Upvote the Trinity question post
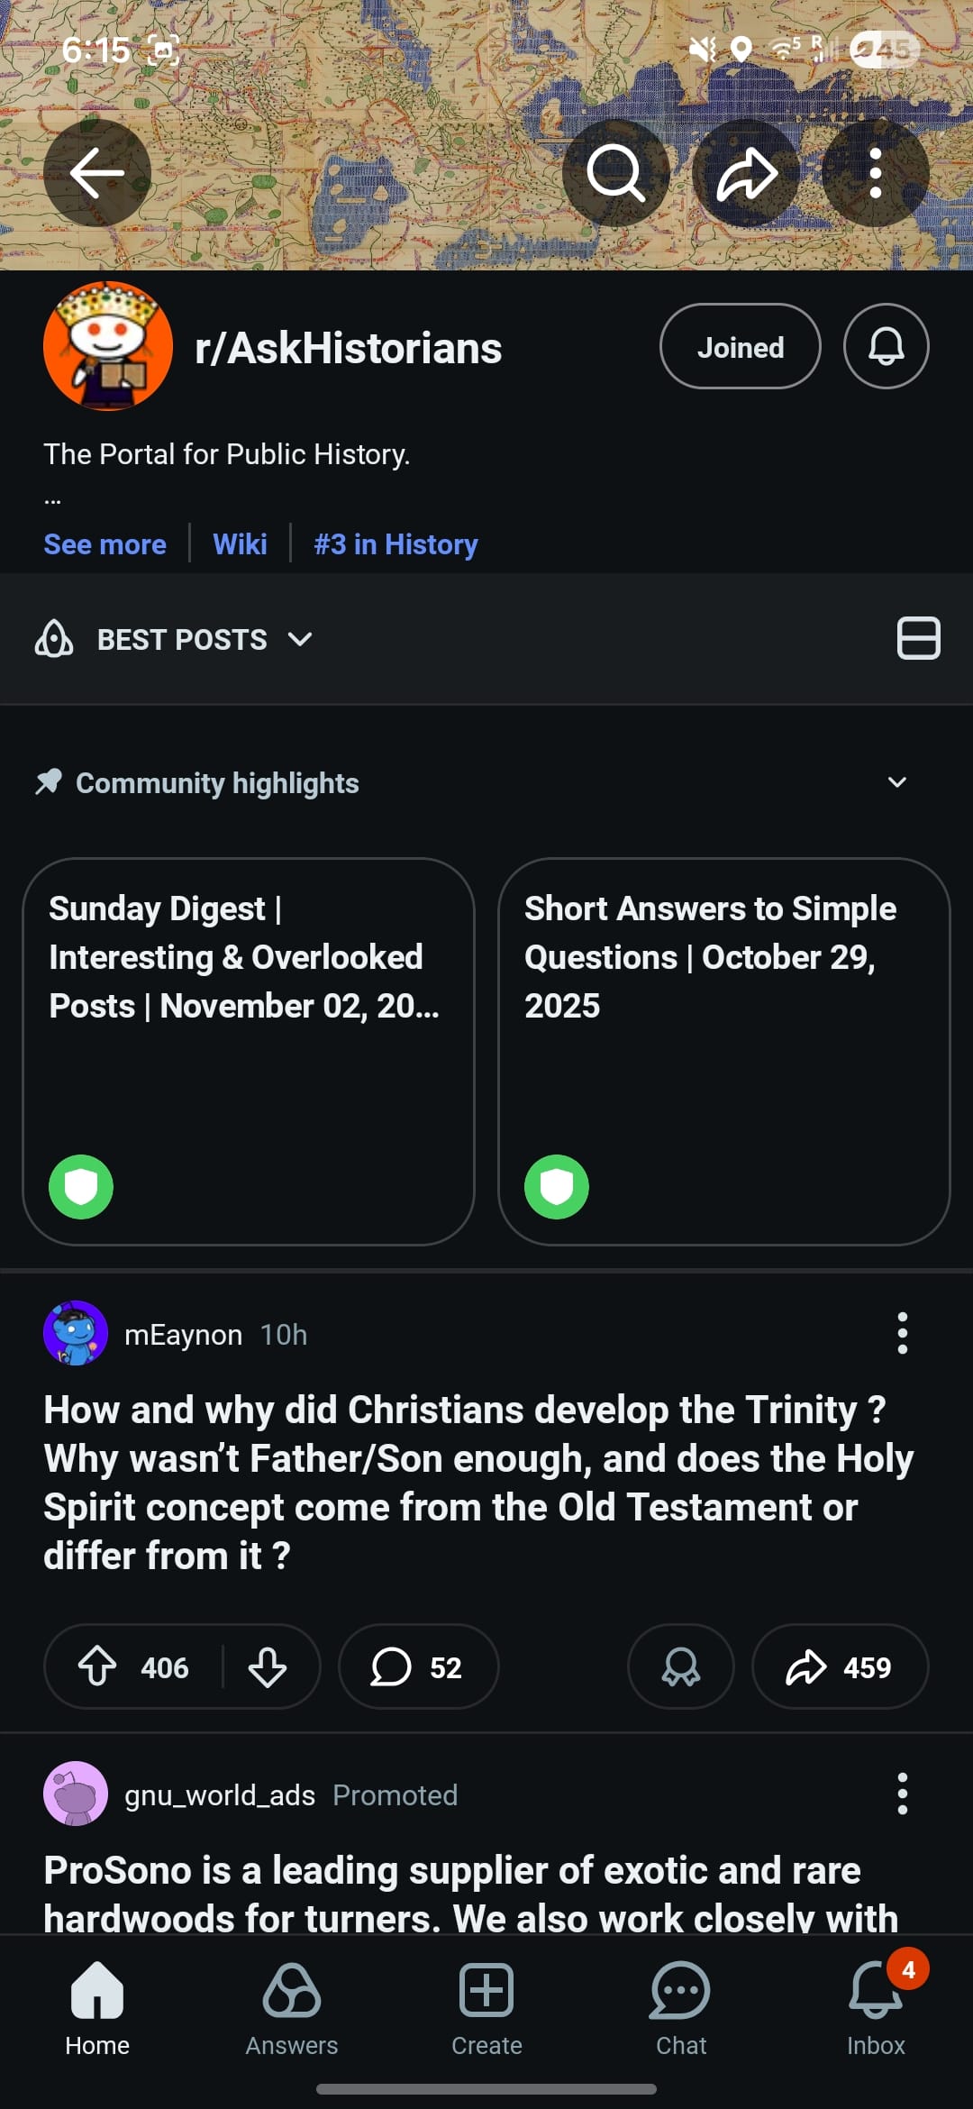Screen dimensions: 973x2109 click(x=98, y=1666)
